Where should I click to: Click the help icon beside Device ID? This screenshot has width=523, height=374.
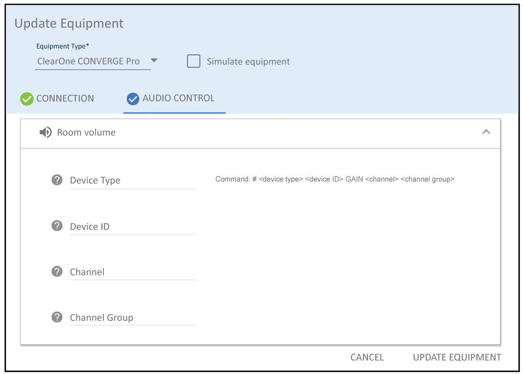tap(57, 226)
